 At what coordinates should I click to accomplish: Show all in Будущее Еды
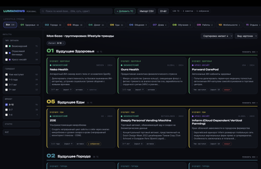pyautogui.click(x=250, y=103)
